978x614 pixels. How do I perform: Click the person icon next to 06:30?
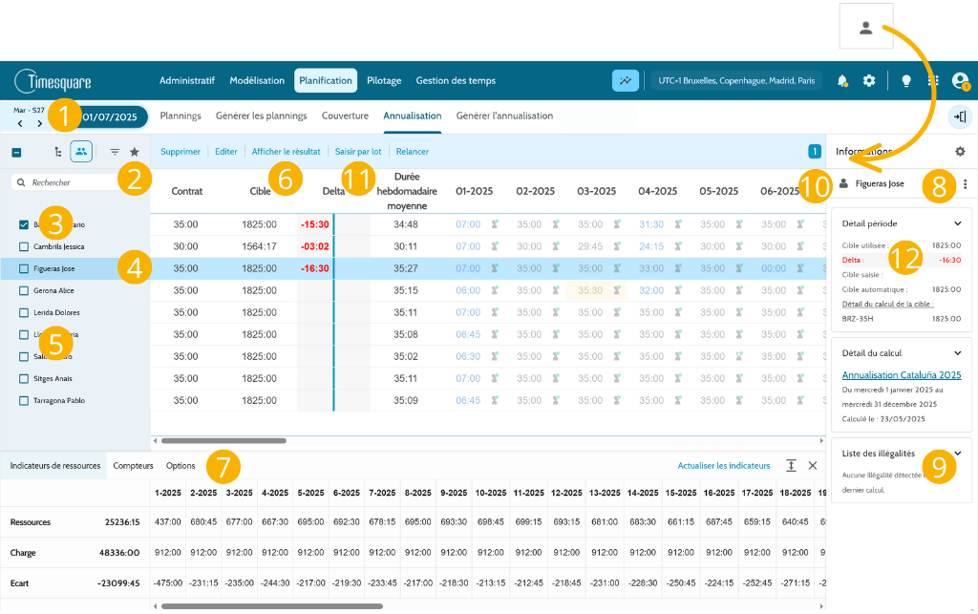[x=495, y=356]
